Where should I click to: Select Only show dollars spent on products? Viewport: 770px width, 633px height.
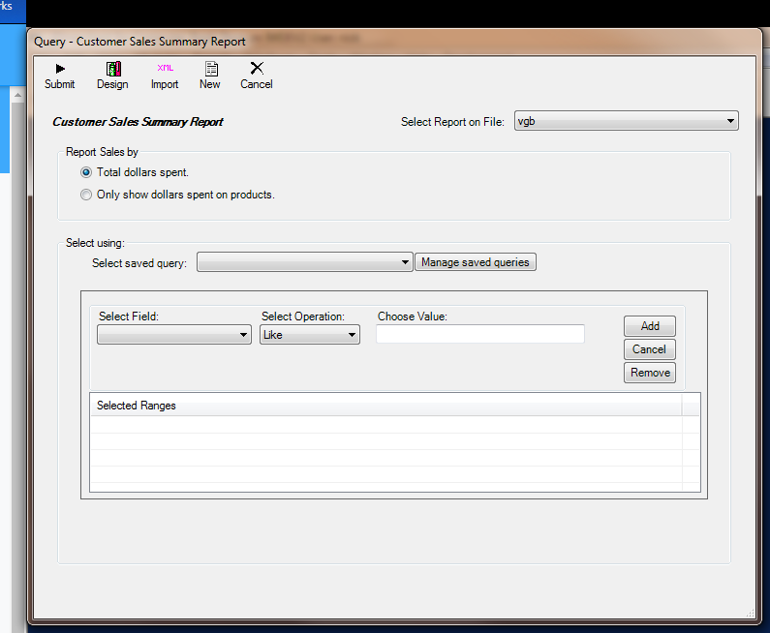click(86, 195)
